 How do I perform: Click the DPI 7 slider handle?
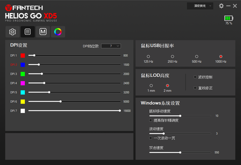coord(120,111)
